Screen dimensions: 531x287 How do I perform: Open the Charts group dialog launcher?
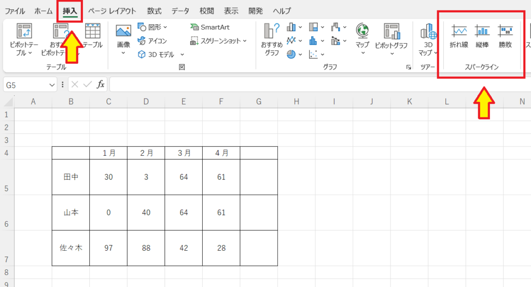[409, 67]
